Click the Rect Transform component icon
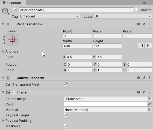Image resolution: width=153 pixels, height=130 pixels. point(8,24)
